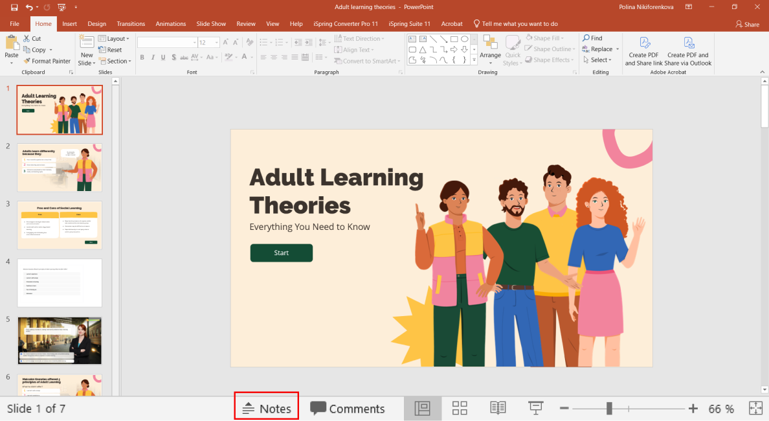The image size is (769, 421).
Task: Toggle Bold formatting
Action: [x=142, y=58]
